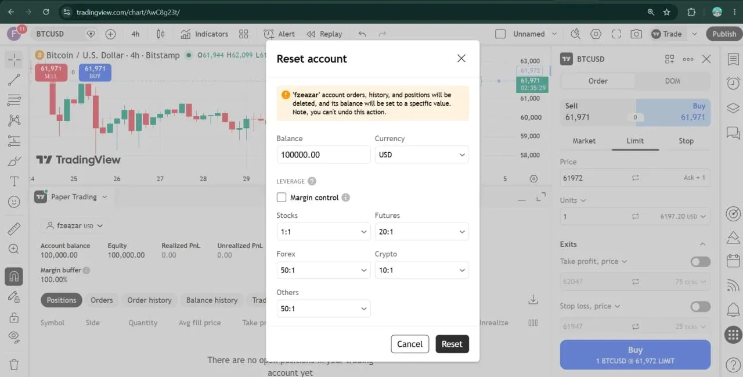Open the chats icon in right sidebar
Viewport: 743px width, 377px height.
733,133
